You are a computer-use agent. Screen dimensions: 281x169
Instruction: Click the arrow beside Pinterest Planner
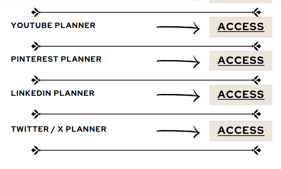click(x=178, y=61)
